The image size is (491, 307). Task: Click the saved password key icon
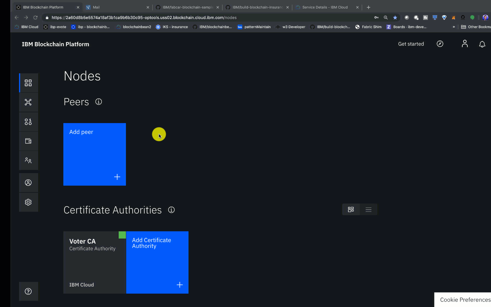(376, 18)
